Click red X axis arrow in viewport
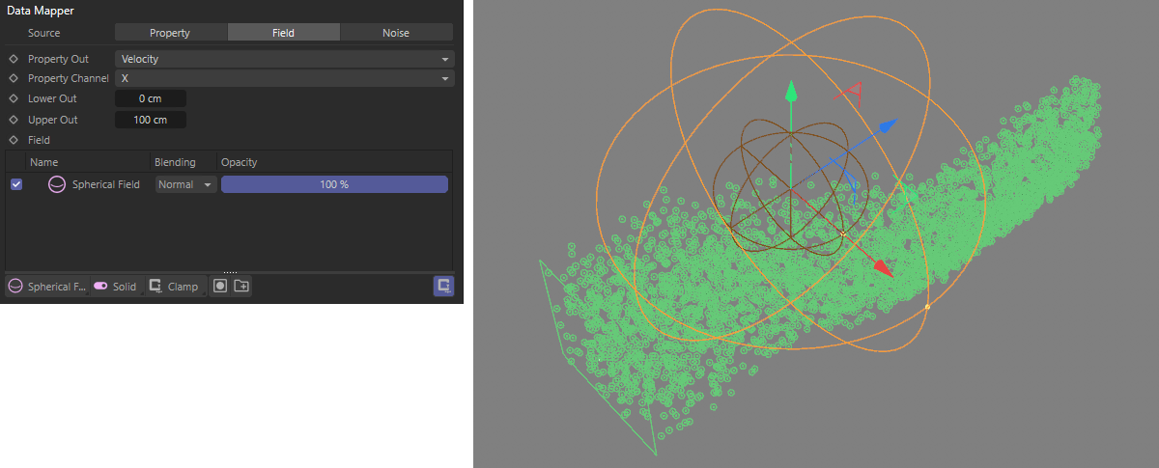 click(x=882, y=268)
